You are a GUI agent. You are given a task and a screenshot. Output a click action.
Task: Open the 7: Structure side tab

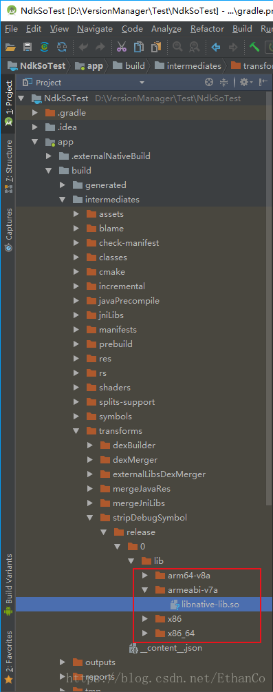tap(8, 167)
